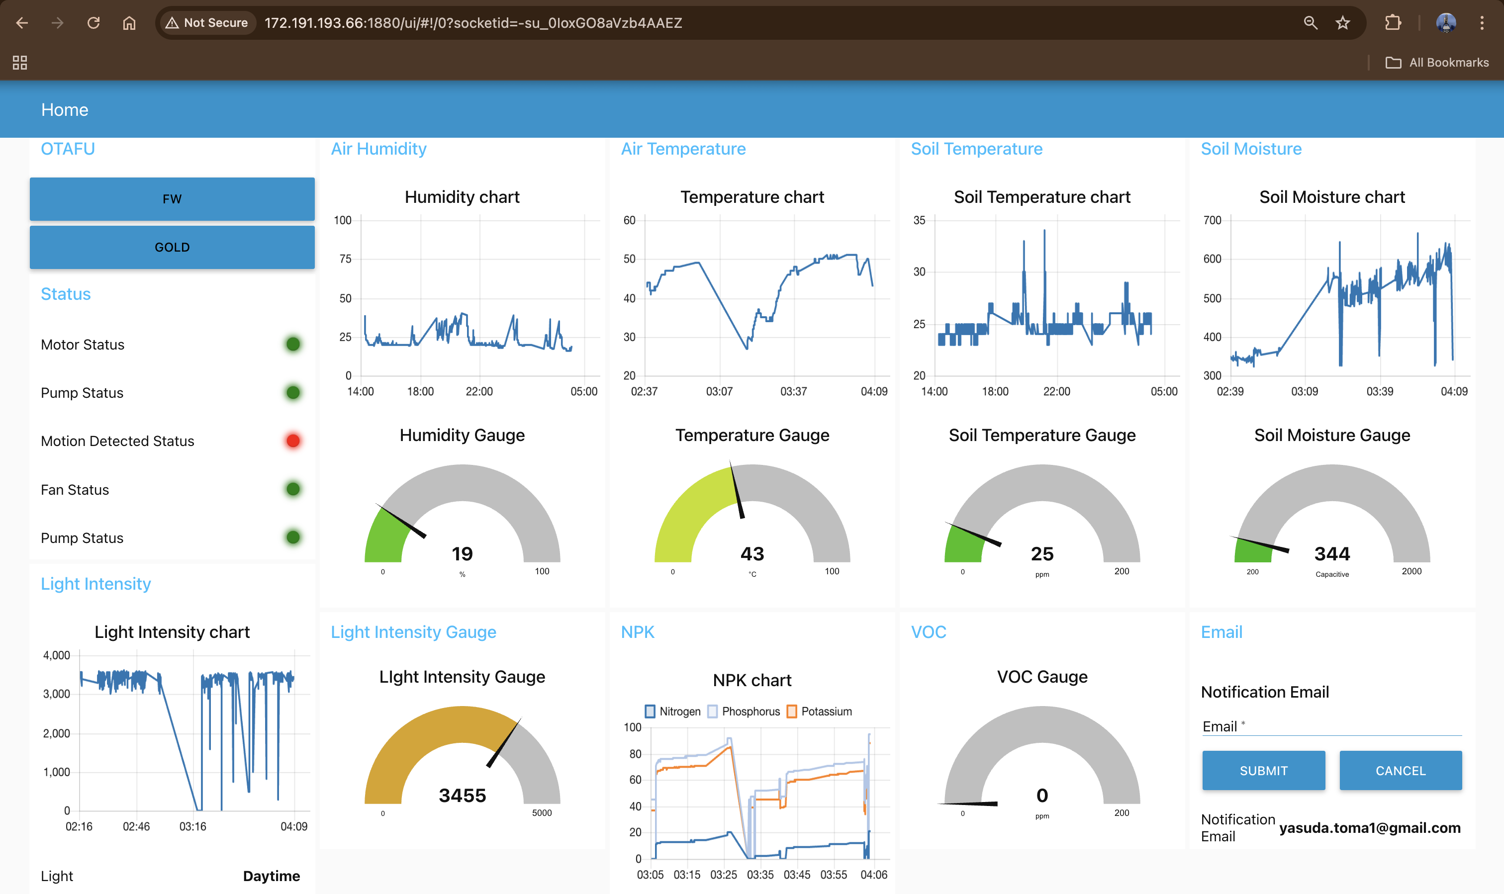Click the red Motion Detected Status light

293,441
